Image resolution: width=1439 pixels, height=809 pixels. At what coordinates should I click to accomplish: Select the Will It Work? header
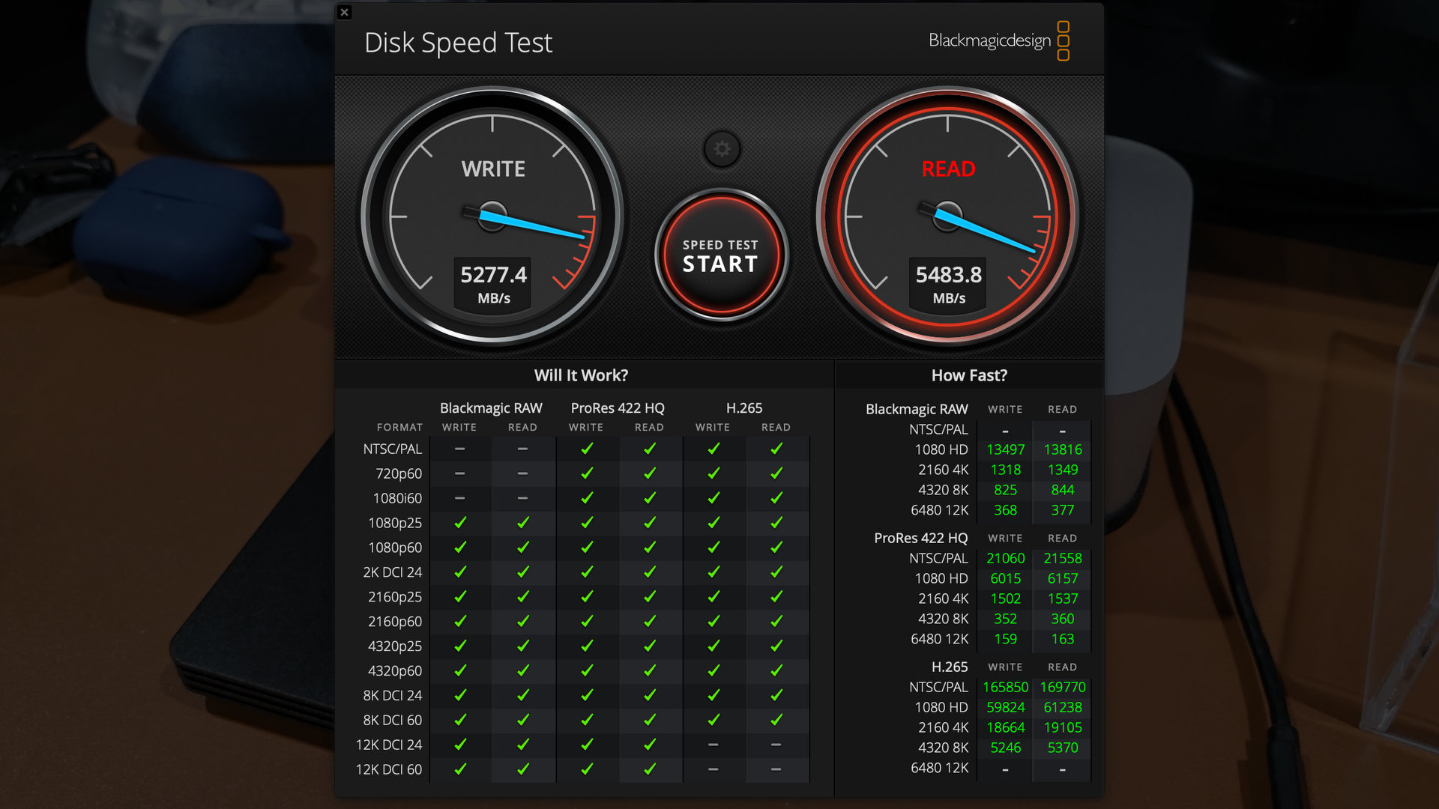[581, 375]
